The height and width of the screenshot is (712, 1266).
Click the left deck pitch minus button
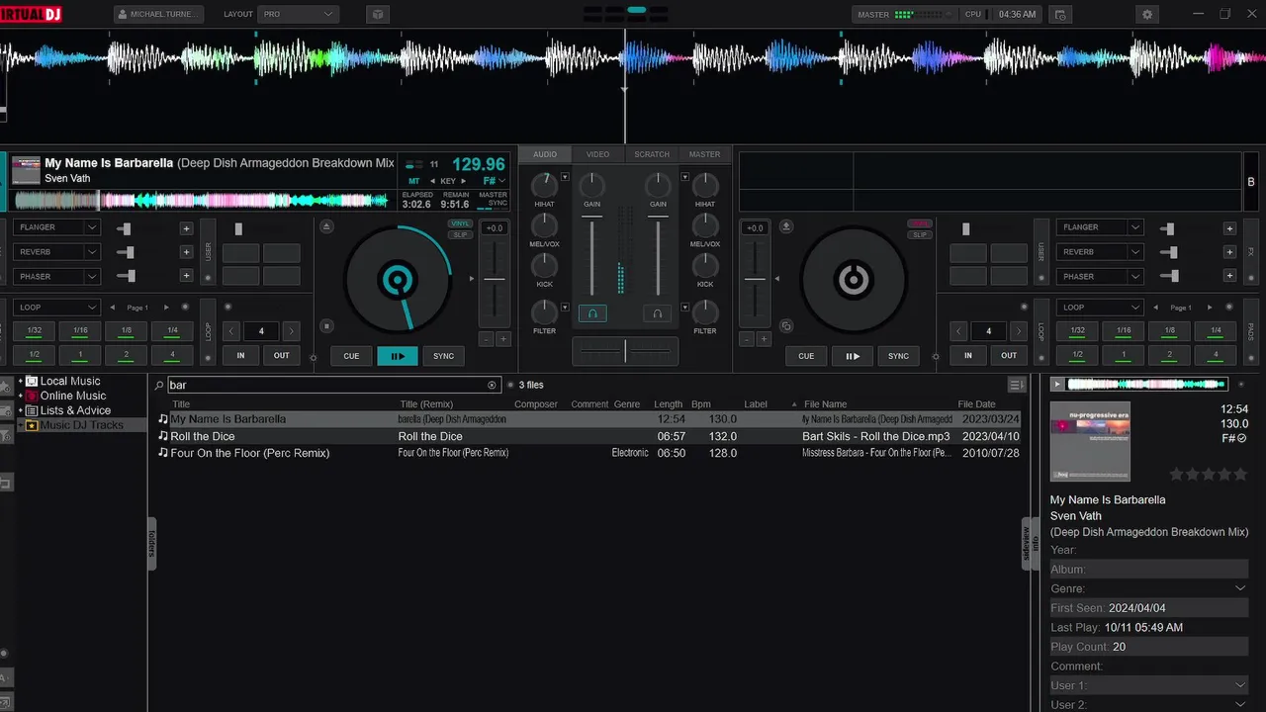point(486,339)
